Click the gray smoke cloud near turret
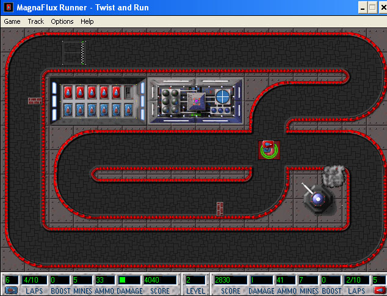 coord(333,176)
